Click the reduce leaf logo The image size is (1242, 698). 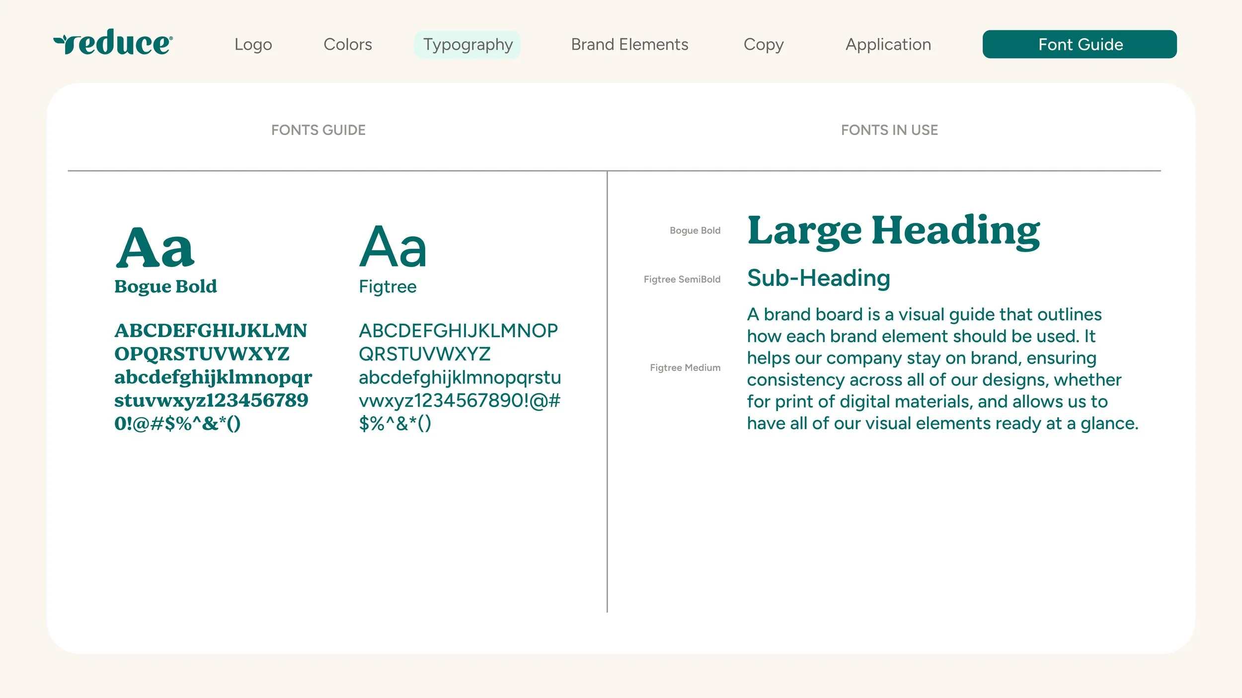pos(113,44)
